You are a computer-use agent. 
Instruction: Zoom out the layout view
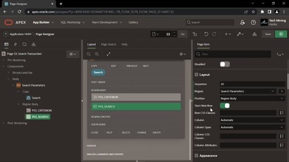pyautogui.click(x=89, y=54)
